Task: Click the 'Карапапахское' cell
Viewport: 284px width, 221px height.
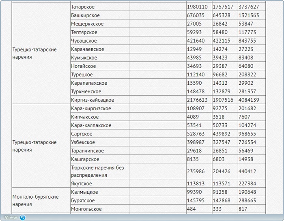Action: click(x=100, y=83)
